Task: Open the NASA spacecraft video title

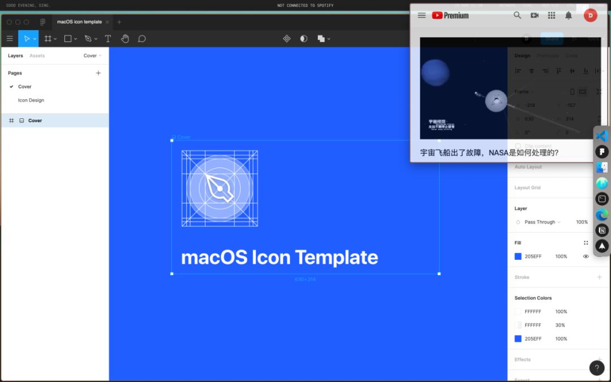Action: (x=489, y=152)
